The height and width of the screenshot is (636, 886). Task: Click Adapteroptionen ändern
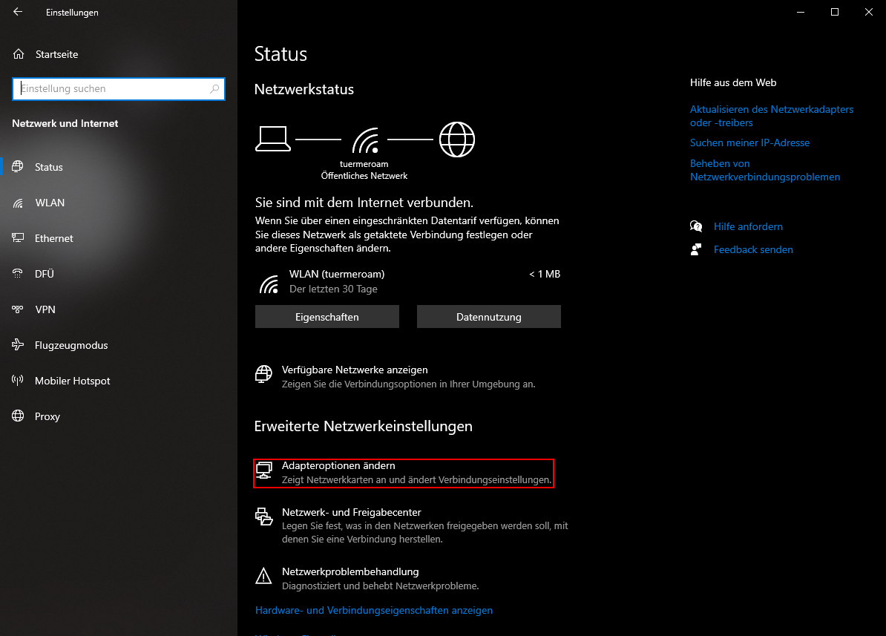pyautogui.click(x=338, y=465)
